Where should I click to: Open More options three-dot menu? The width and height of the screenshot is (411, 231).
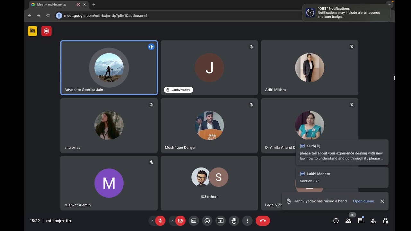pyautogui.click(x=247, y=221)
